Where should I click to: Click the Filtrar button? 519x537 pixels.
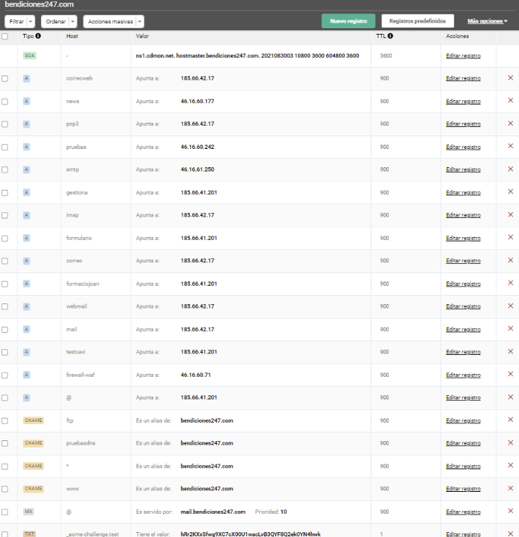point(16,22)
